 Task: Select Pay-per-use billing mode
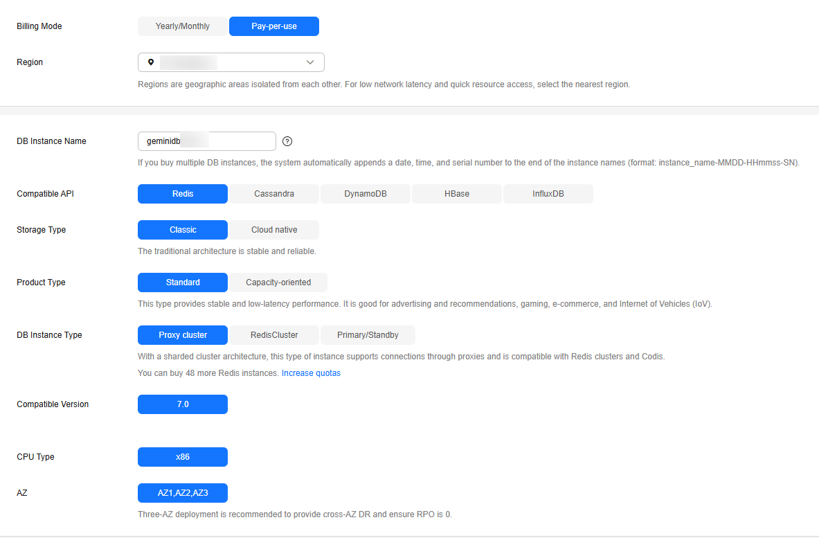click(x=274, y=26)
